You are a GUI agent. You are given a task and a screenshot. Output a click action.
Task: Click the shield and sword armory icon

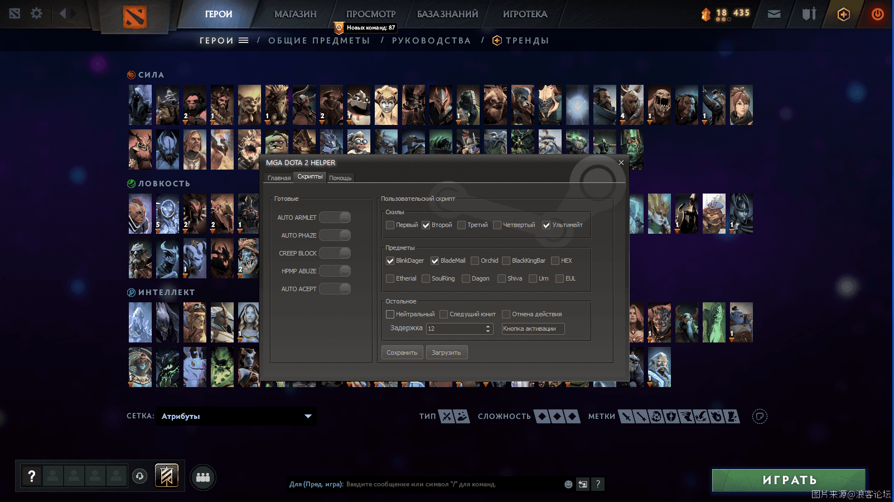(x=809, y=14)
